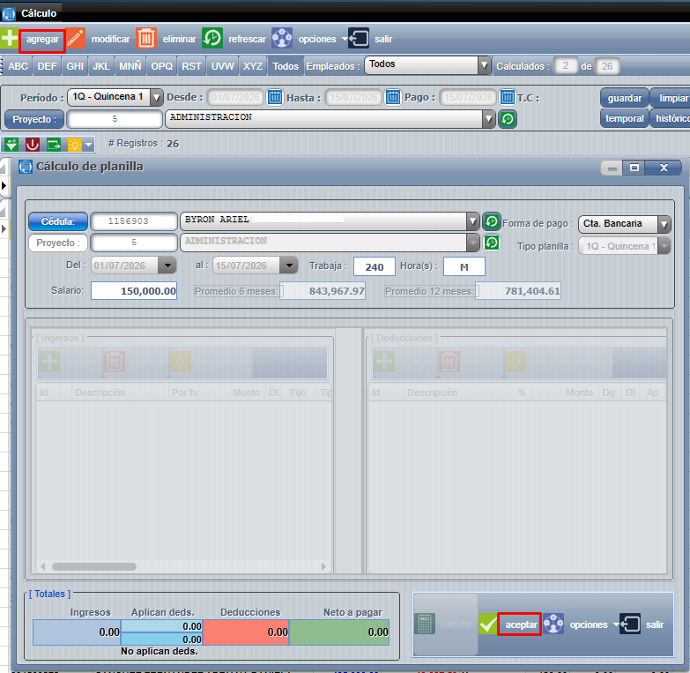This screenshot has height=673, width=690.
Task: Select the OPQ alphabet filter tab
Action: point(162,66)
